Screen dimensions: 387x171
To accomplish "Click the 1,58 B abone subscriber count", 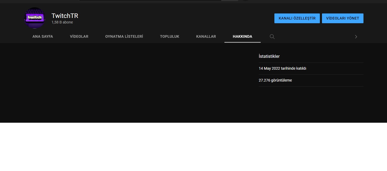I will [x=62, y=22].
